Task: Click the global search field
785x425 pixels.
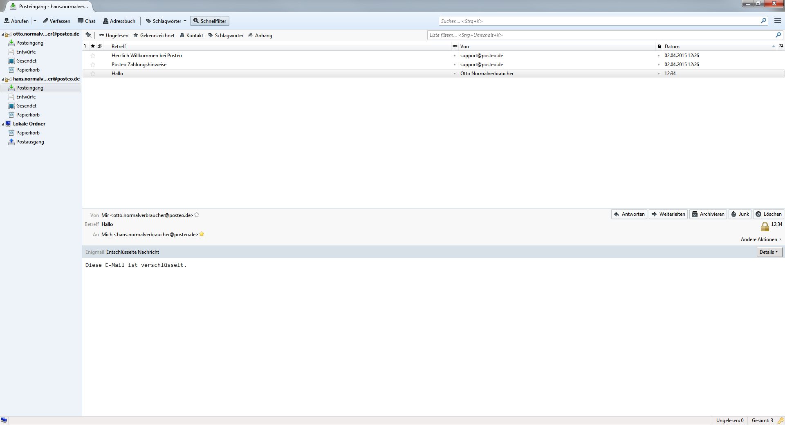Action: click(x=599, y=21)
